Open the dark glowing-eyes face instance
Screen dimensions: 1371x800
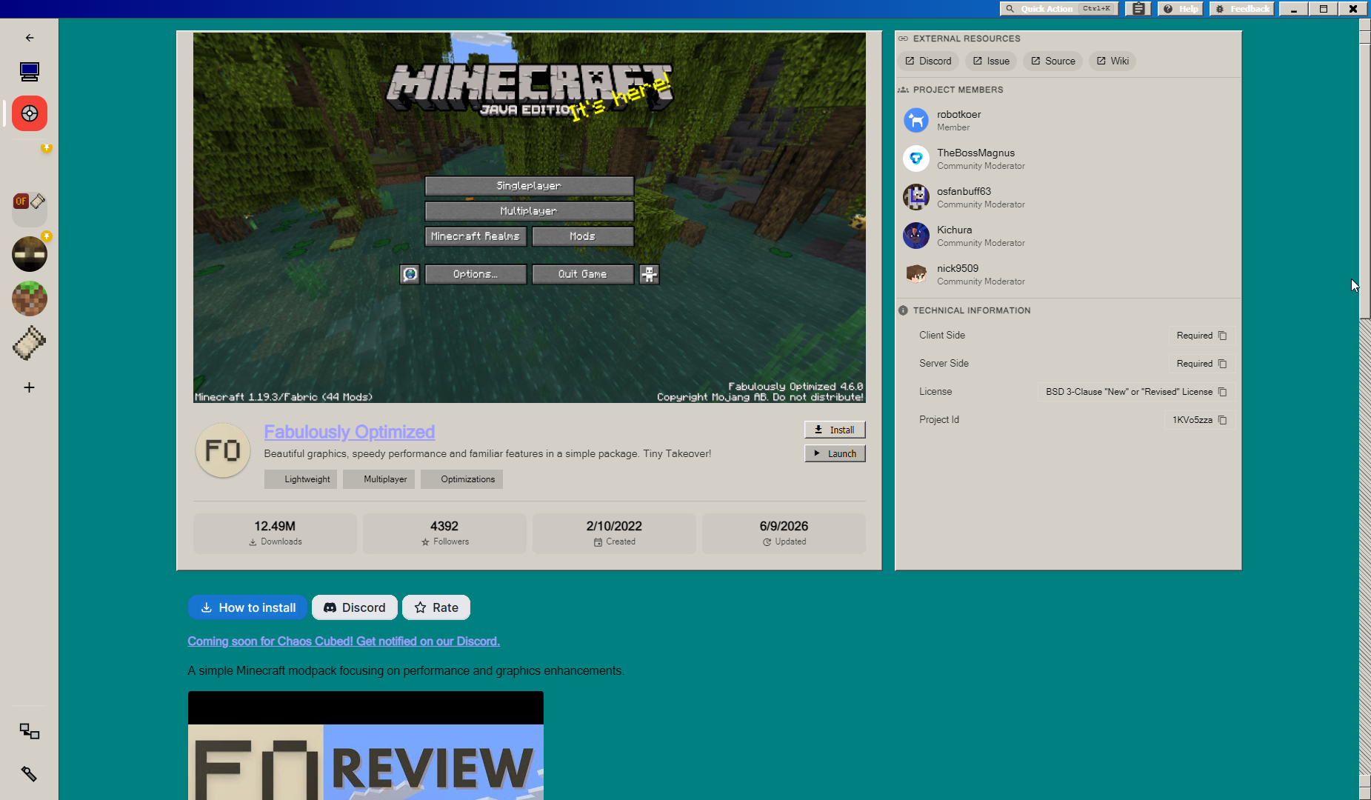coord(30,254)
